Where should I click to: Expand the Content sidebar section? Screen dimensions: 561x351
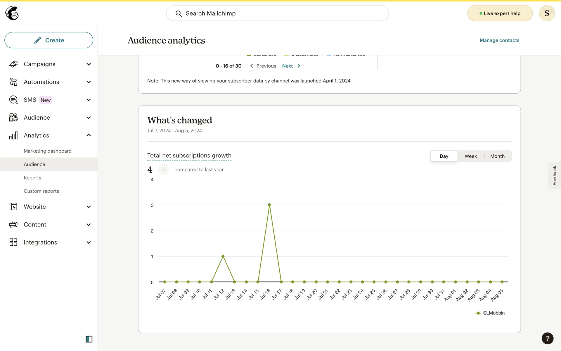[x=89, y=225]
